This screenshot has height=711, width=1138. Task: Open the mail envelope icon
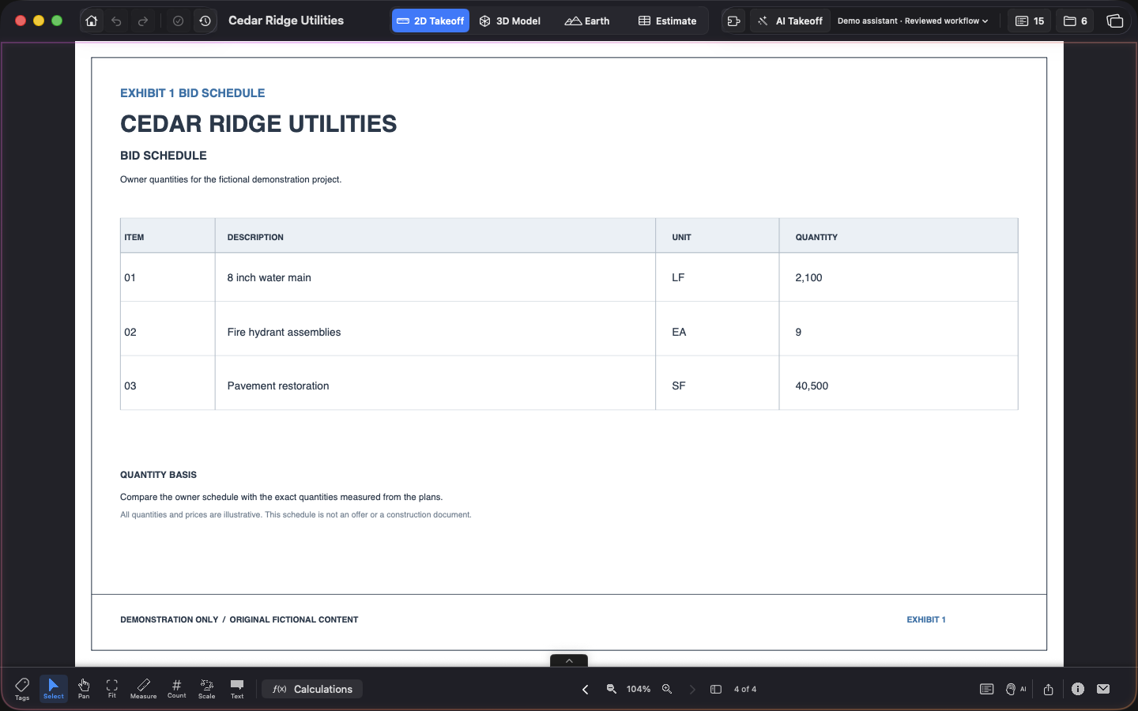pos(1103,689)
